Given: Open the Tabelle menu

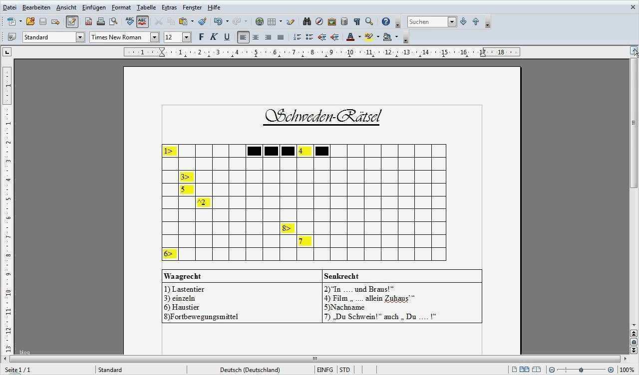Looking at the screenshot, I should coord(146,7).
